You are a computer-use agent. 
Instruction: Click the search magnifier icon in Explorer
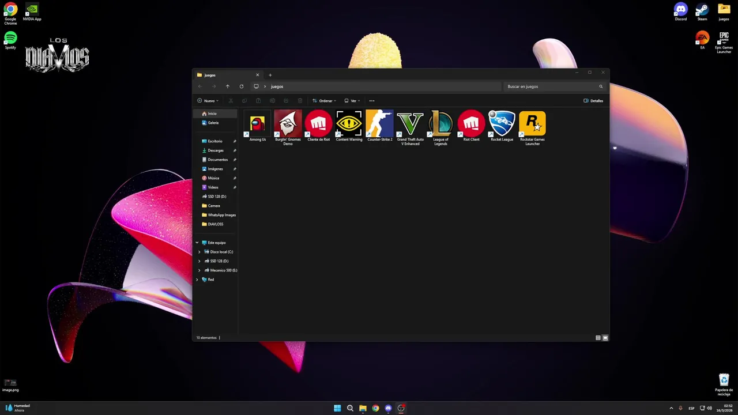point(601,86)
